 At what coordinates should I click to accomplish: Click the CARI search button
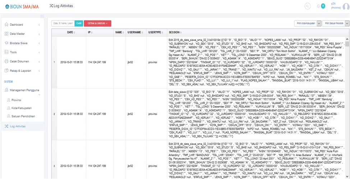[x=79, y=23]
